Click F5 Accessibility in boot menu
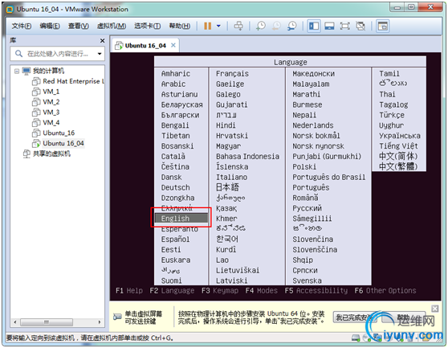This screenshot has height=348, width=448. (x=316, y=291)
